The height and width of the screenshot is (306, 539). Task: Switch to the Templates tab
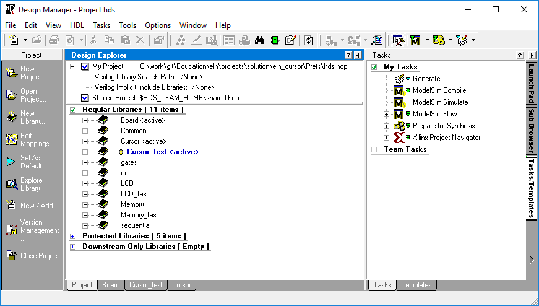click(x=416, y=285)
